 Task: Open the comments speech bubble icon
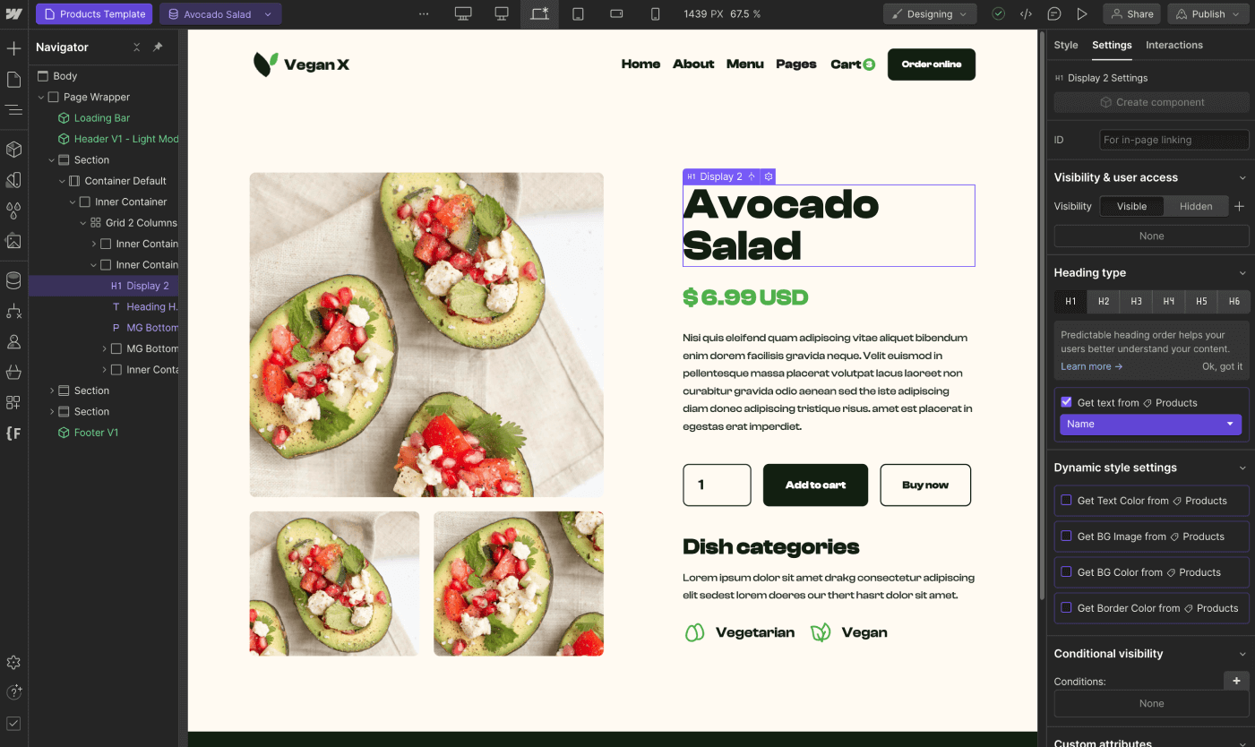[1054, 14]
